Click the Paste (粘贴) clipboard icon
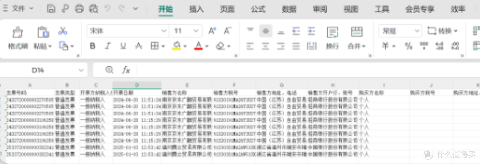The image size is (480, 164). pyautogui.click(x=43, y=32)
